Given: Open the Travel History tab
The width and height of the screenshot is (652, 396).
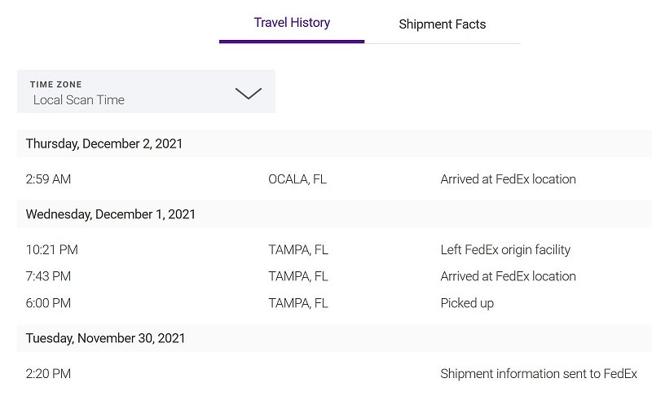Looking at the screenshot, I should pyautogui.click(x=292, y=23).
